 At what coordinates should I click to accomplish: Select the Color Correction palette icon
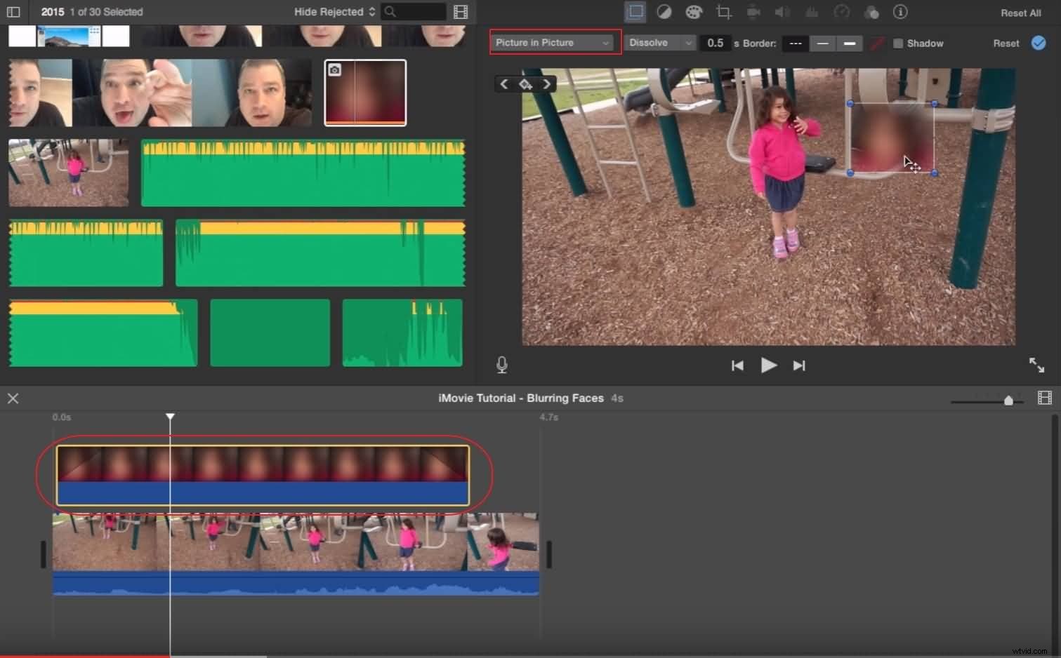(694, 12)
